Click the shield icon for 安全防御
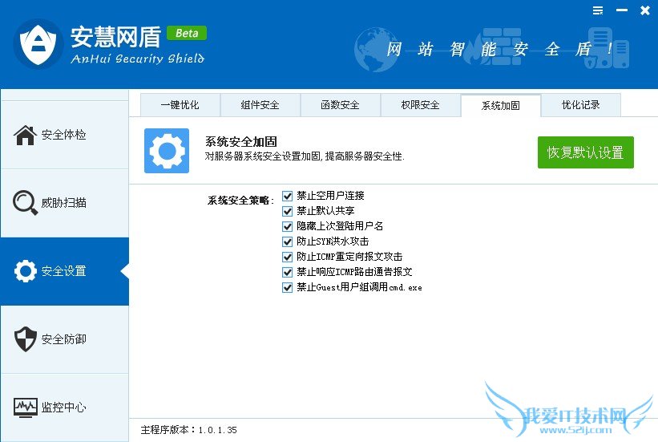Viewport: 658px width, 442px height. (25, 339)
